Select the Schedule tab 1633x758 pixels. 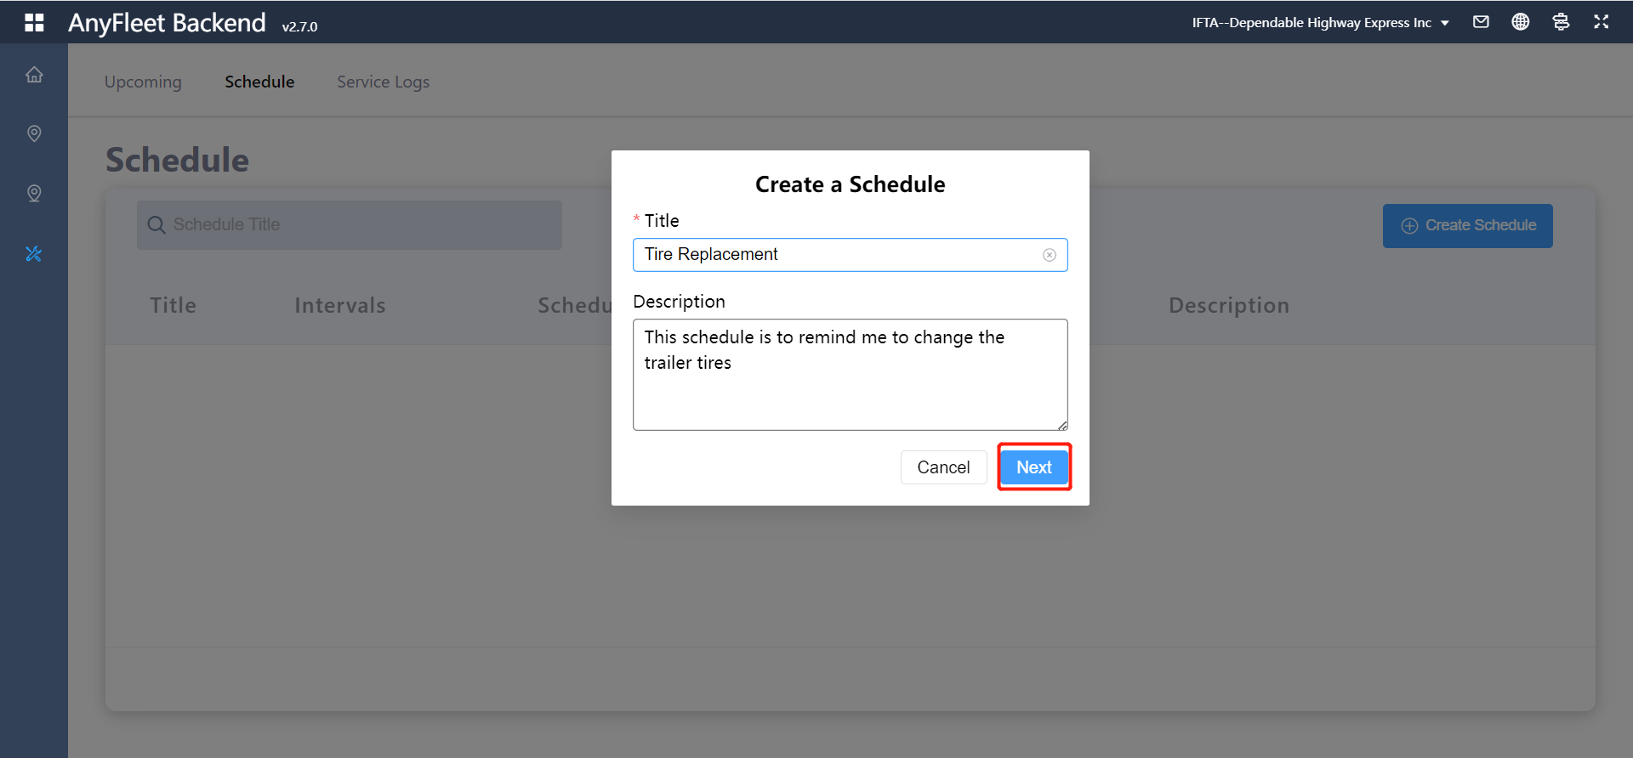click(x=259, y=82)
